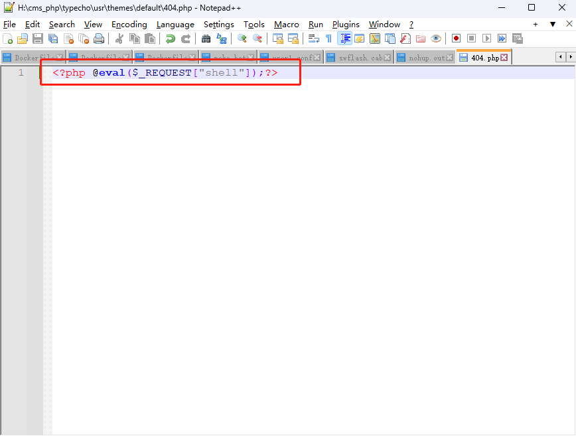Viewport: 576px width, 436px height.
Task: Open the Run menu
Action: point(316,25)
